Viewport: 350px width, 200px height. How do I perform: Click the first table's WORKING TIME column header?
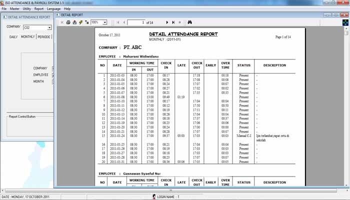pyautogui.click(x=142, y=63)
